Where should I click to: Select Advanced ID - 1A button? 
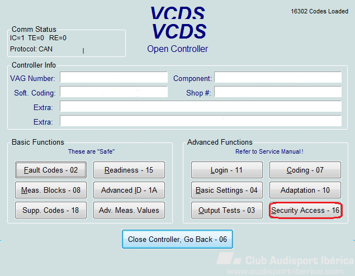click(x=129, y=190)
